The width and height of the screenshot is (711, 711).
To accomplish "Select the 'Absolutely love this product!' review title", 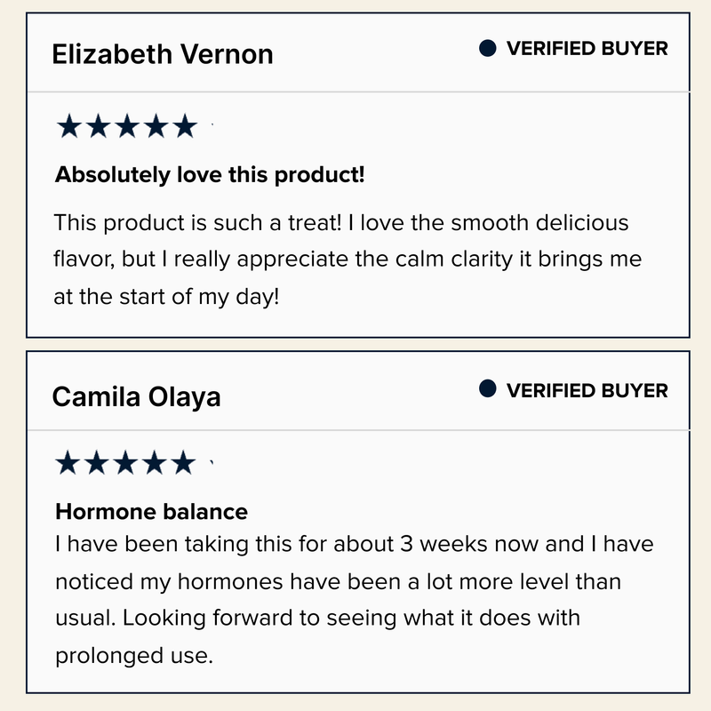I will [x=210, y=174].
